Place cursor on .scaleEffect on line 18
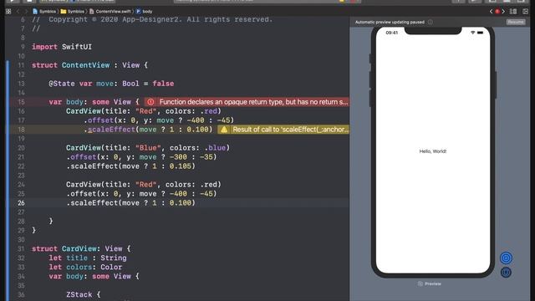Screen dimensions: 535x301 pos(110,130)
